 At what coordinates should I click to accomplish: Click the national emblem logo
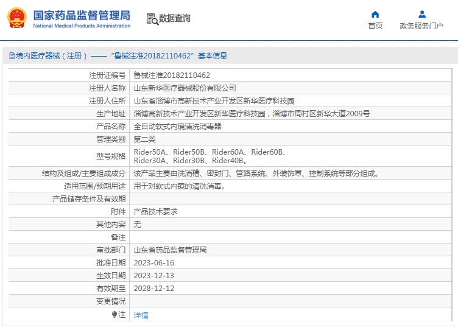pyautogui.click(x=16, y=18)
